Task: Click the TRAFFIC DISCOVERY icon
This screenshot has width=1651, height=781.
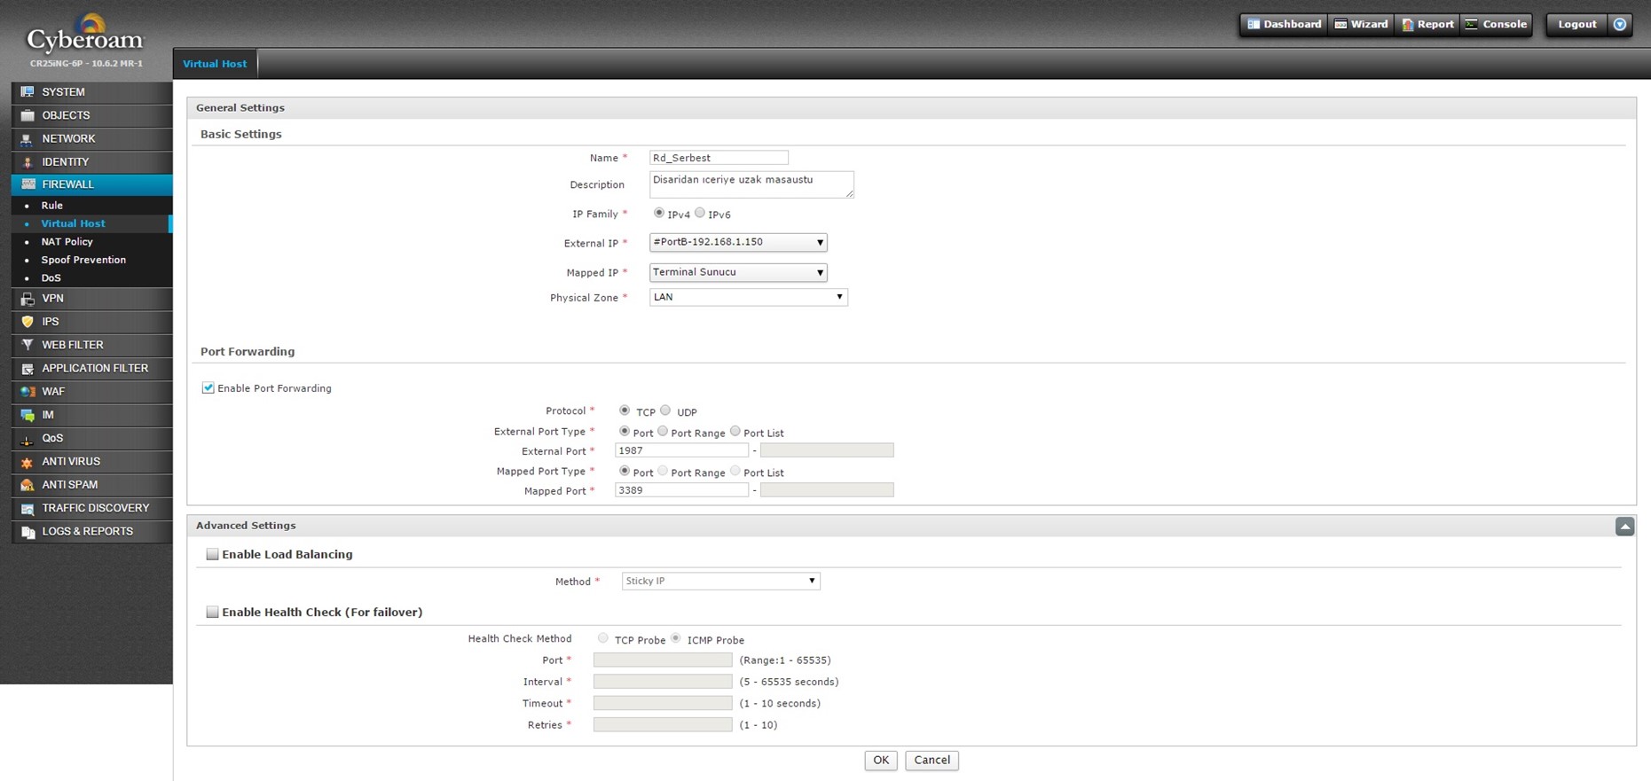Action: (28, 509)
